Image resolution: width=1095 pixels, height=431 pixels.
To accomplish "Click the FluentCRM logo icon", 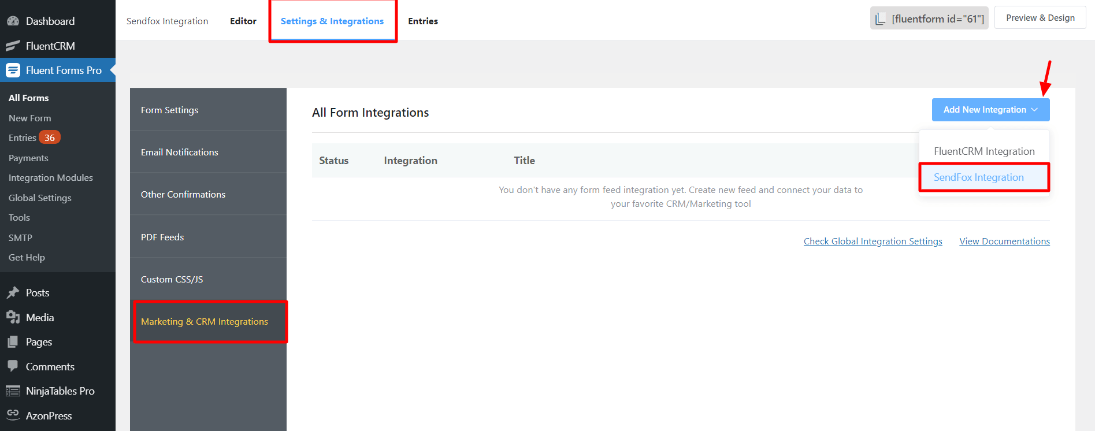I will pyautogui.click(x=13, y=46).
